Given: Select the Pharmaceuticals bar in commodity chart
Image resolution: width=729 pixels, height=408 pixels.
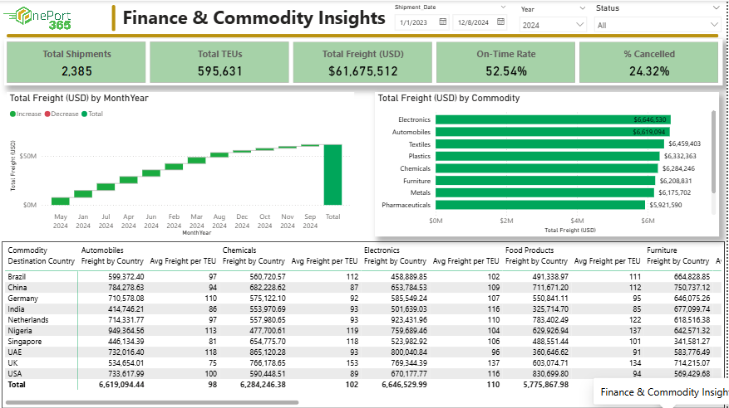Looking at the screenshot, I should [x=540, y=205].
